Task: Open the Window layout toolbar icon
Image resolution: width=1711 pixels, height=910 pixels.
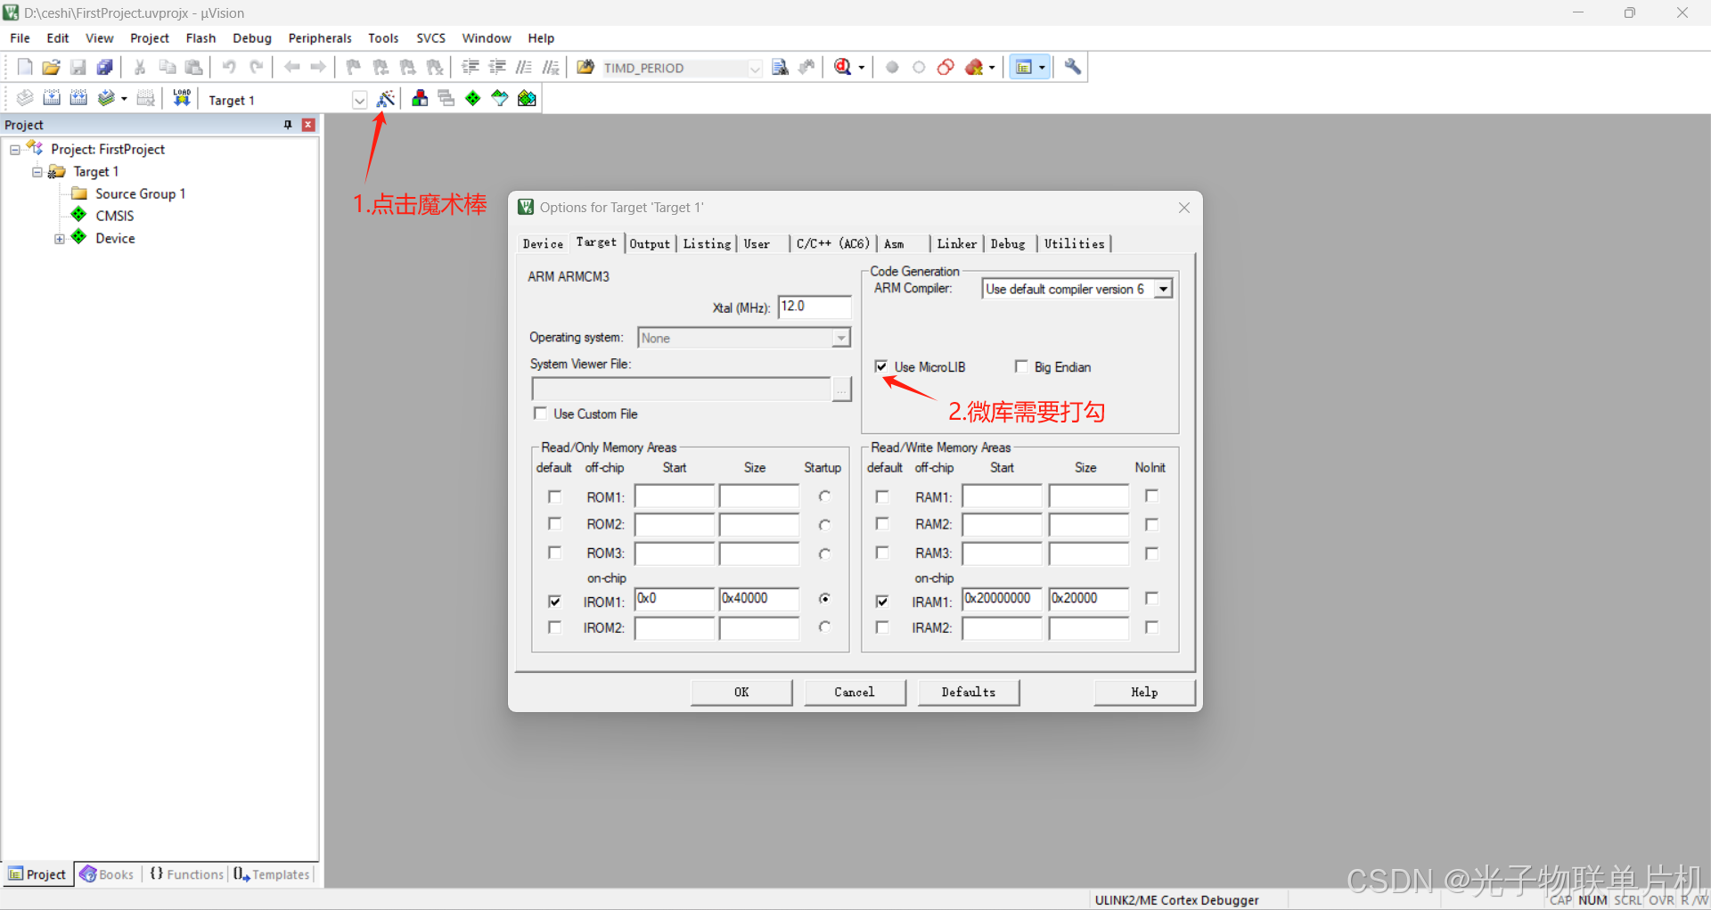Action: pos(1024,67)
